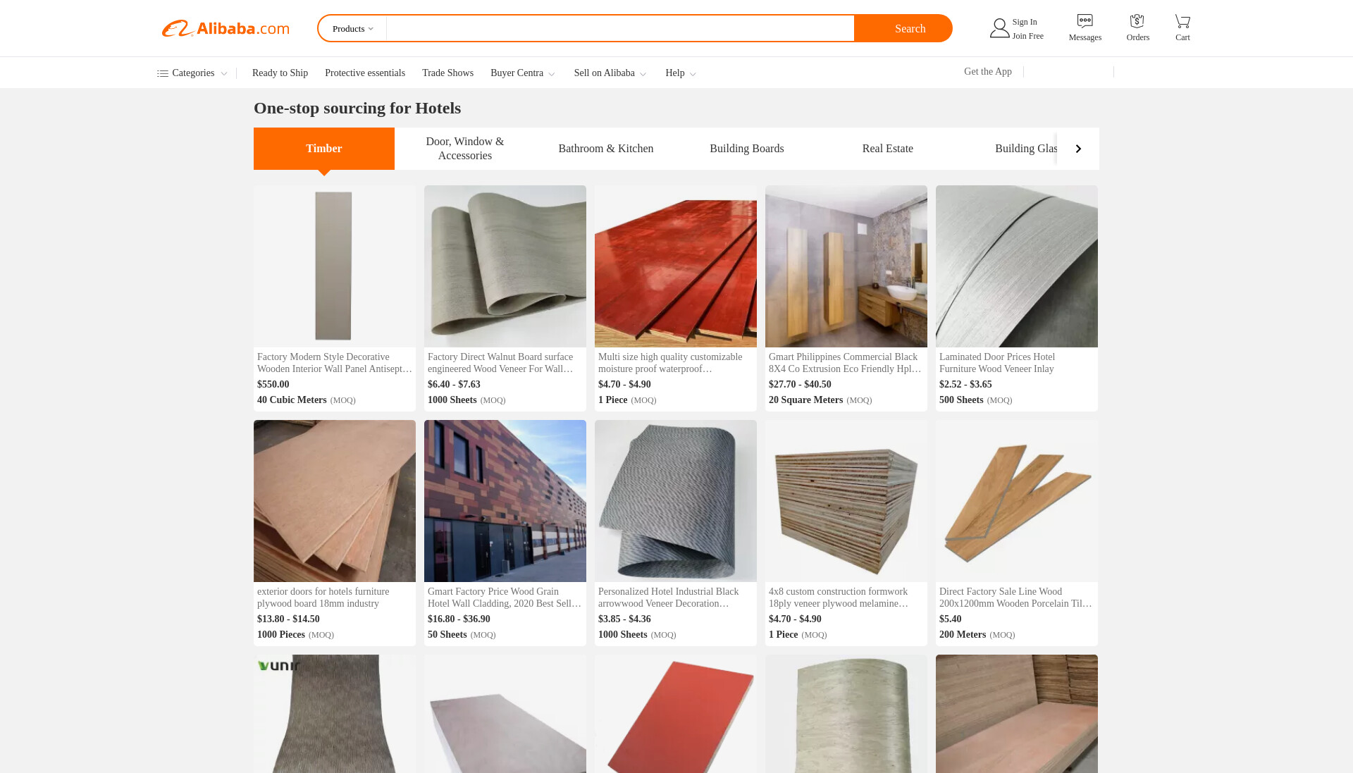
Task: Click price '$5.40'
Action: (x=951, y=619)
